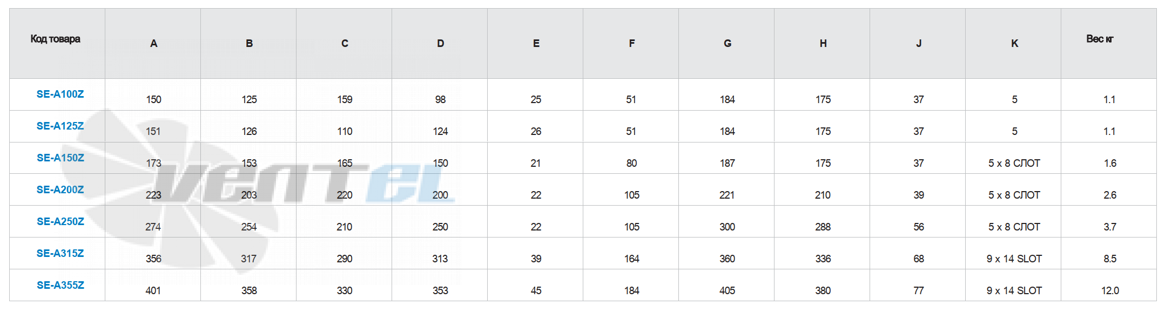
Task: Click weight value 8.5 in SE-A315Z row
Action: (x=1110, y=259)
